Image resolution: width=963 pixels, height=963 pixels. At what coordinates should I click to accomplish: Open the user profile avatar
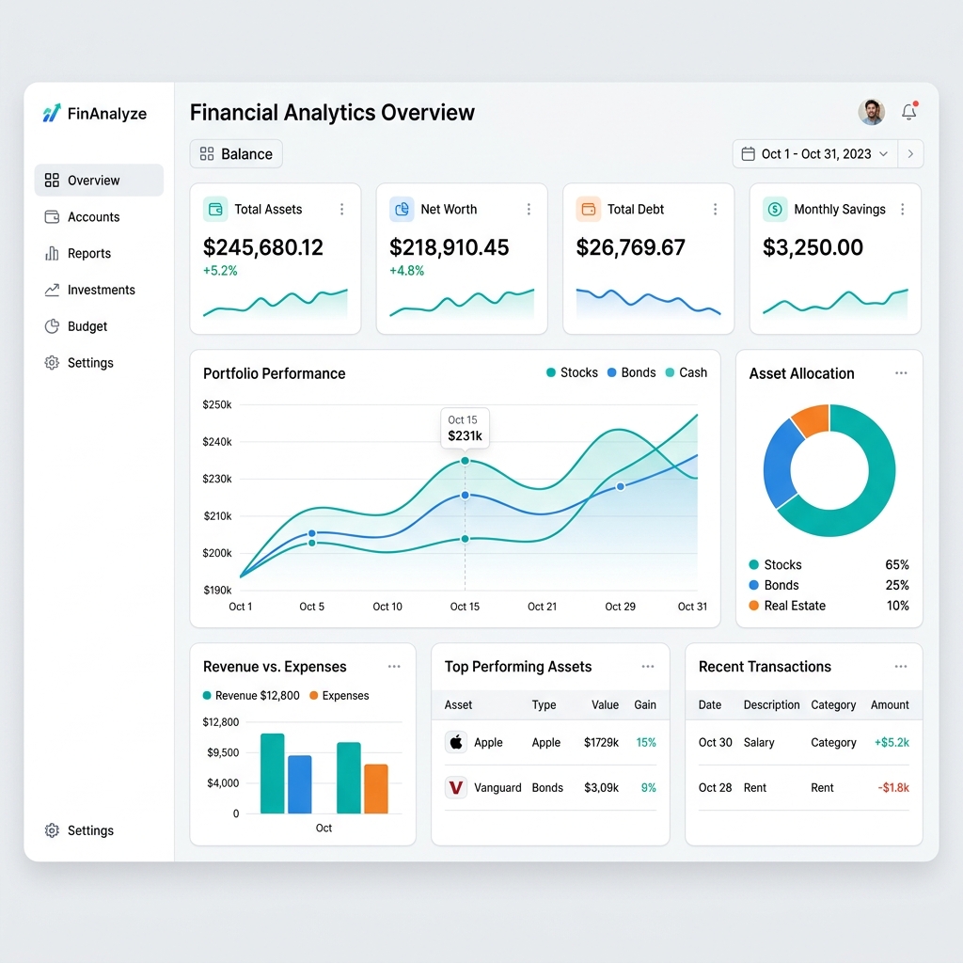pos(871,113)
